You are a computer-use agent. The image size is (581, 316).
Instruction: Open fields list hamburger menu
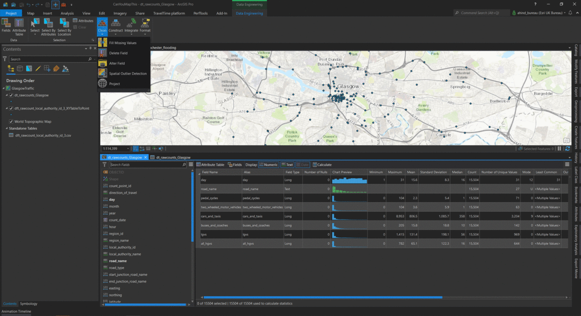tap(191, 165)
